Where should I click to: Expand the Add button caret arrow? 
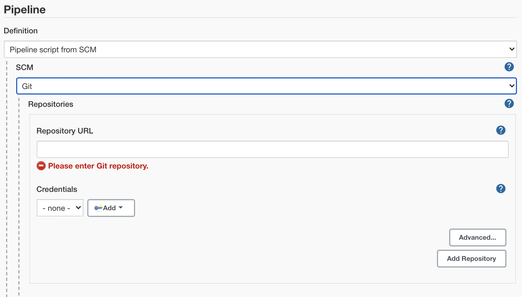tap(121, 207)
